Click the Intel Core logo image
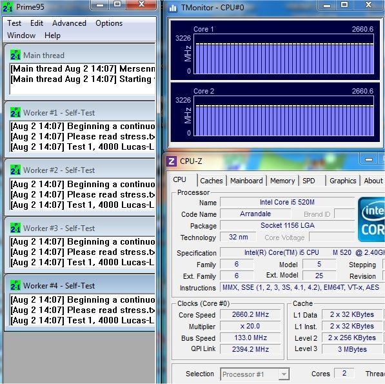Image resolution: width=385 pixels, height=384 pixels. click(x=371, y=219)
